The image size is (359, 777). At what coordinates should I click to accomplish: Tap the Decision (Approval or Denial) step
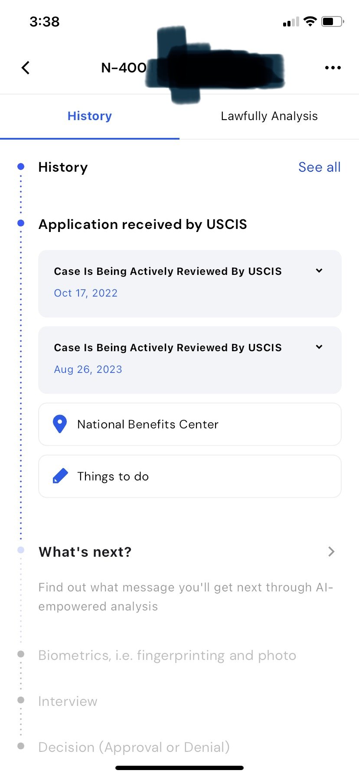click(134, 747)
